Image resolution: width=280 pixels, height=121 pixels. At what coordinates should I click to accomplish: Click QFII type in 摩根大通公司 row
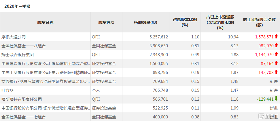[96, 37]
